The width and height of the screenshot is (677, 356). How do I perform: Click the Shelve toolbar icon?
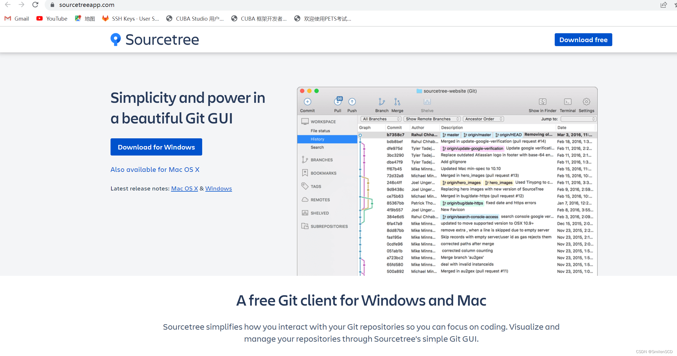pos(427,102)
